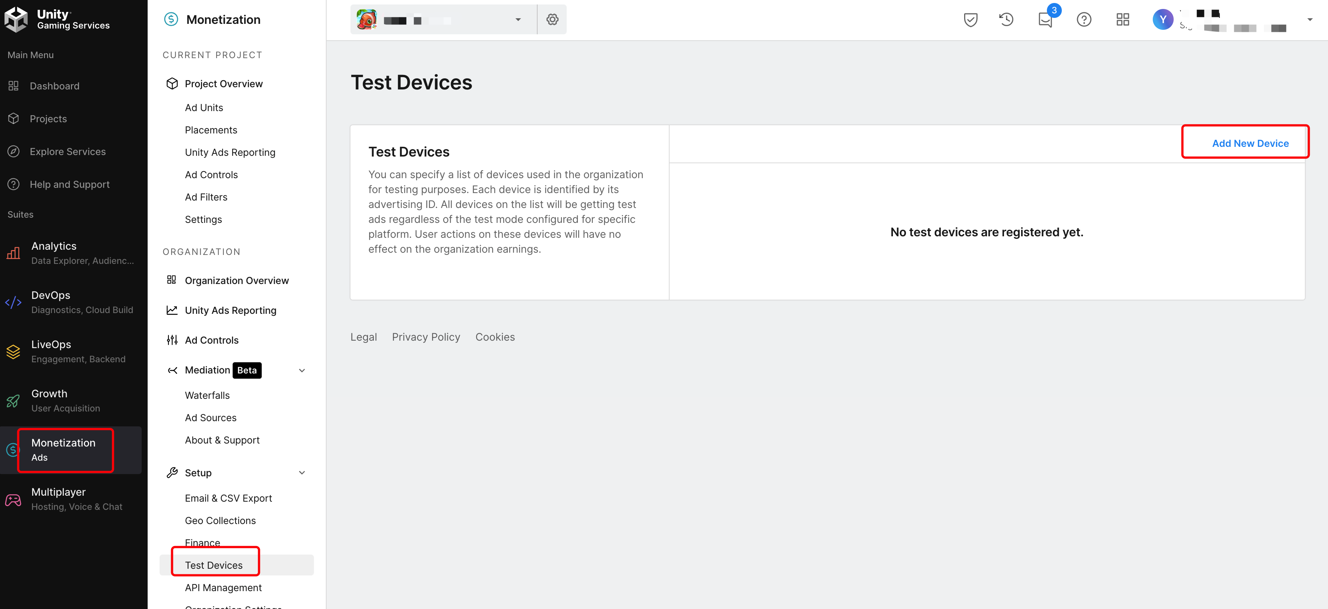The image size is (1328, 609).
Task: Open About & Support item
Action: (x=222, y=439)
